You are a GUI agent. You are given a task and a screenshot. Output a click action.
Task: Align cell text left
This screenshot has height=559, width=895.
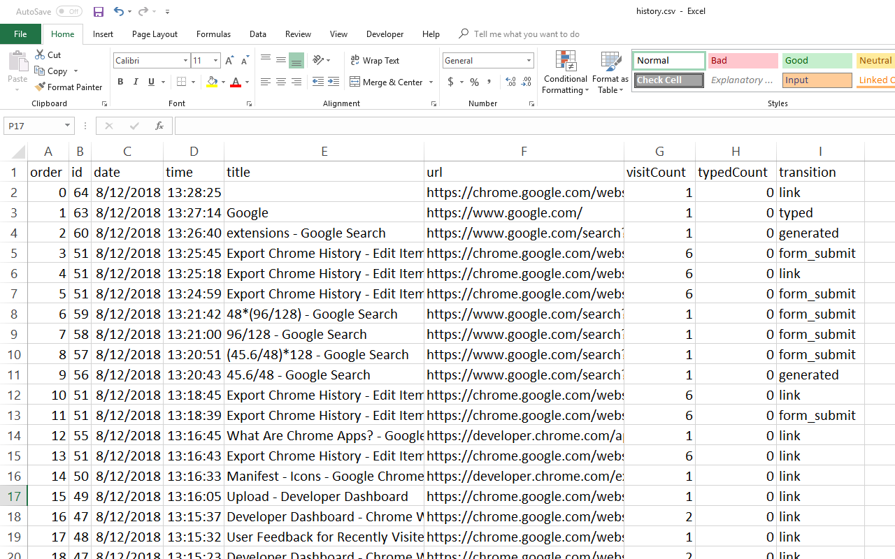pos(266,82)
